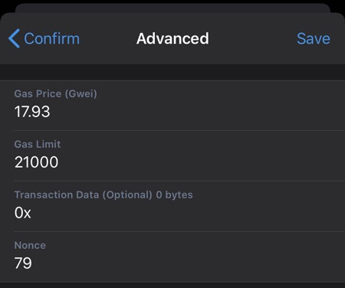The image size is (345, 288).
Task: Tap empty space right of 0x value
Action: [188, 213]
